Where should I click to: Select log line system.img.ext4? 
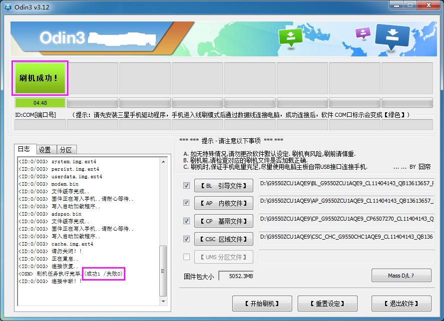tap(57, 162)
